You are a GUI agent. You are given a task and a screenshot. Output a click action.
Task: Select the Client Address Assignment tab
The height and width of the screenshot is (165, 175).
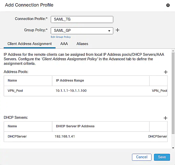(x=29, y=44)
